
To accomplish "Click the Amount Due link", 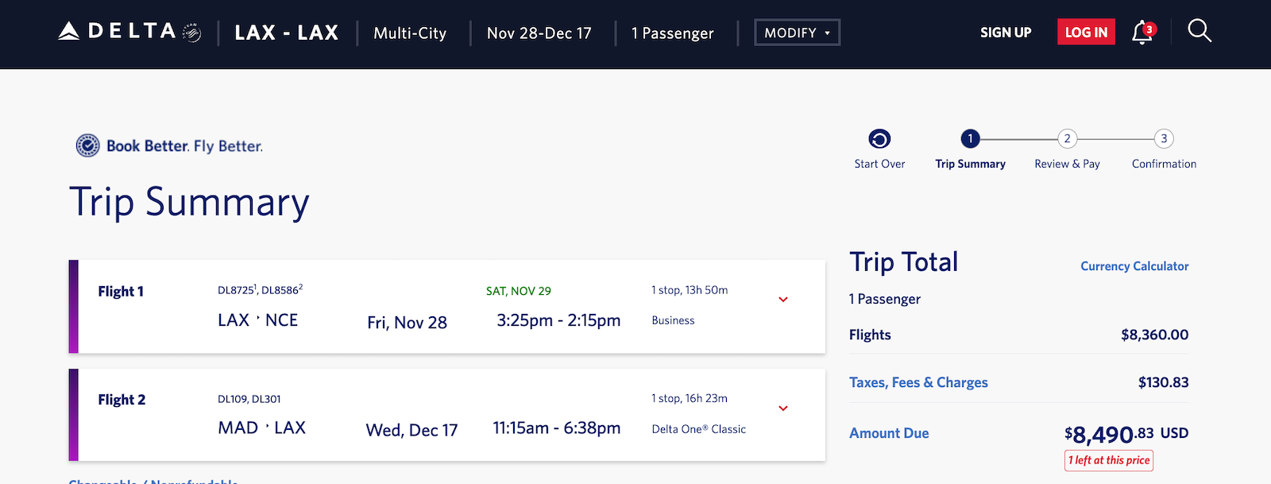I will pyautogui.click(x=889, y=433).
